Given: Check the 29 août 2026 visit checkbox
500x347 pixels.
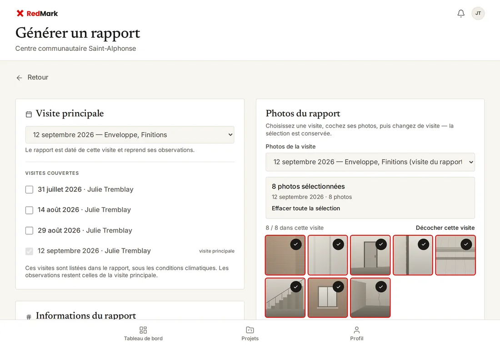Looking at the screenshot, I should [x=30, y=230].
